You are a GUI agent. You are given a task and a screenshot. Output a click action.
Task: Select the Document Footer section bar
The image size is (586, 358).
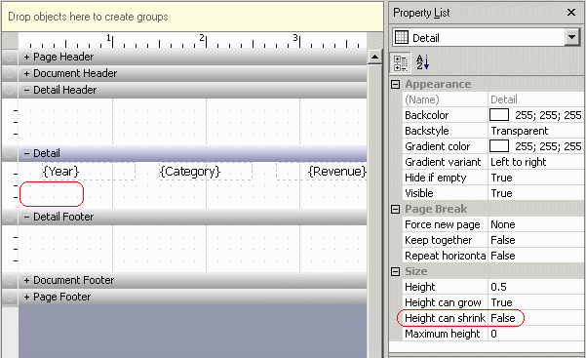pyautogui.click(x=192, y=280)
